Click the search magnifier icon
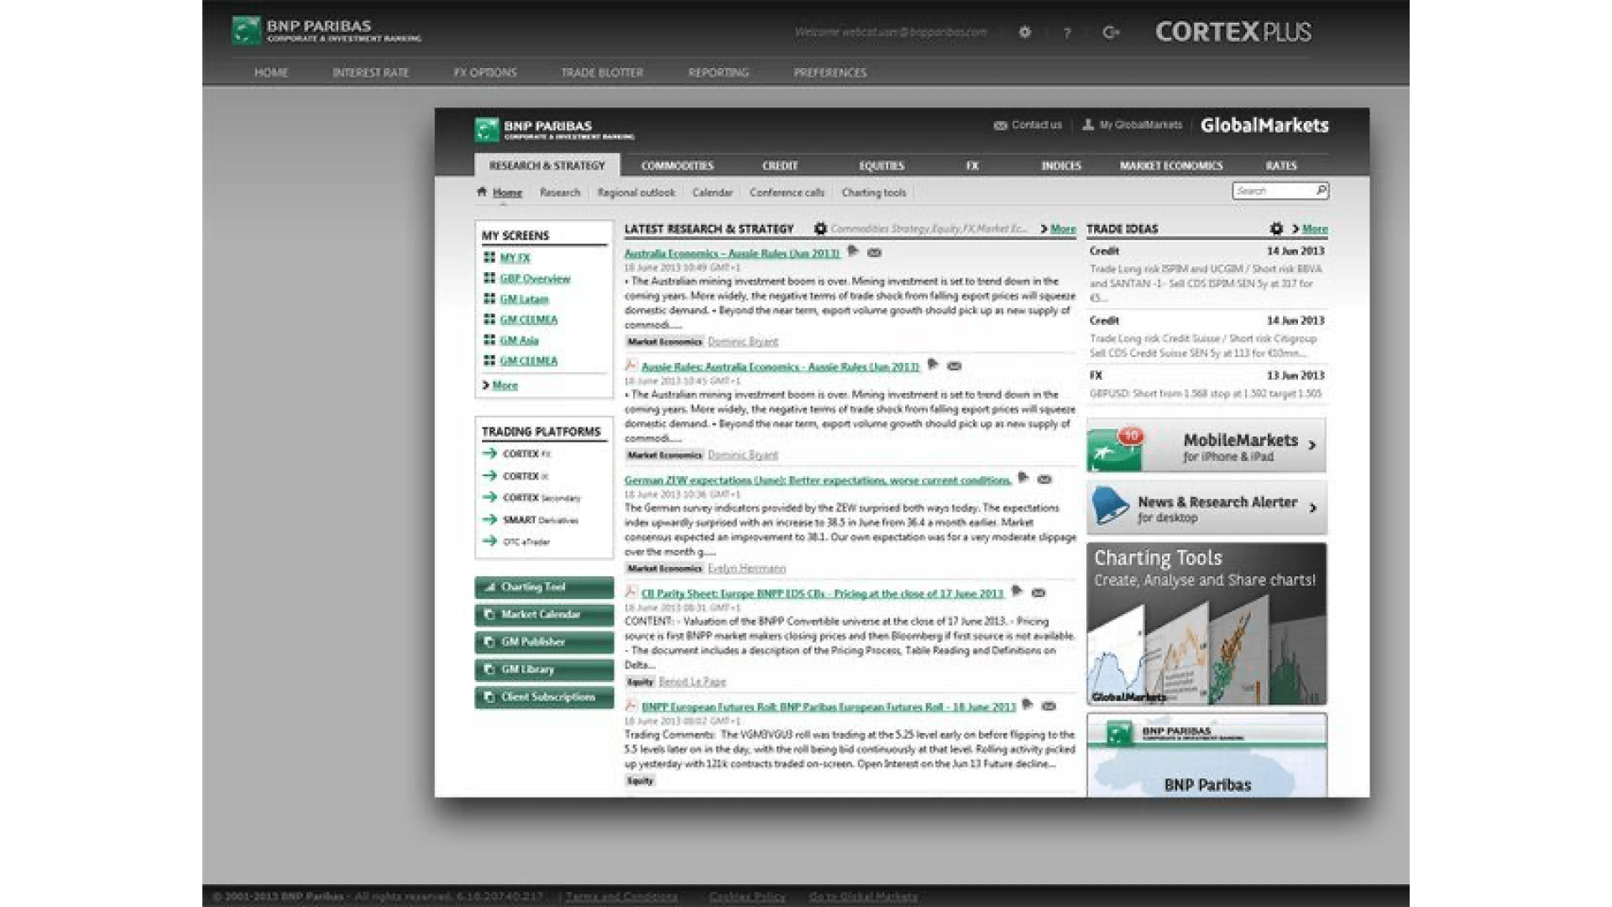 click(1321, 191)
